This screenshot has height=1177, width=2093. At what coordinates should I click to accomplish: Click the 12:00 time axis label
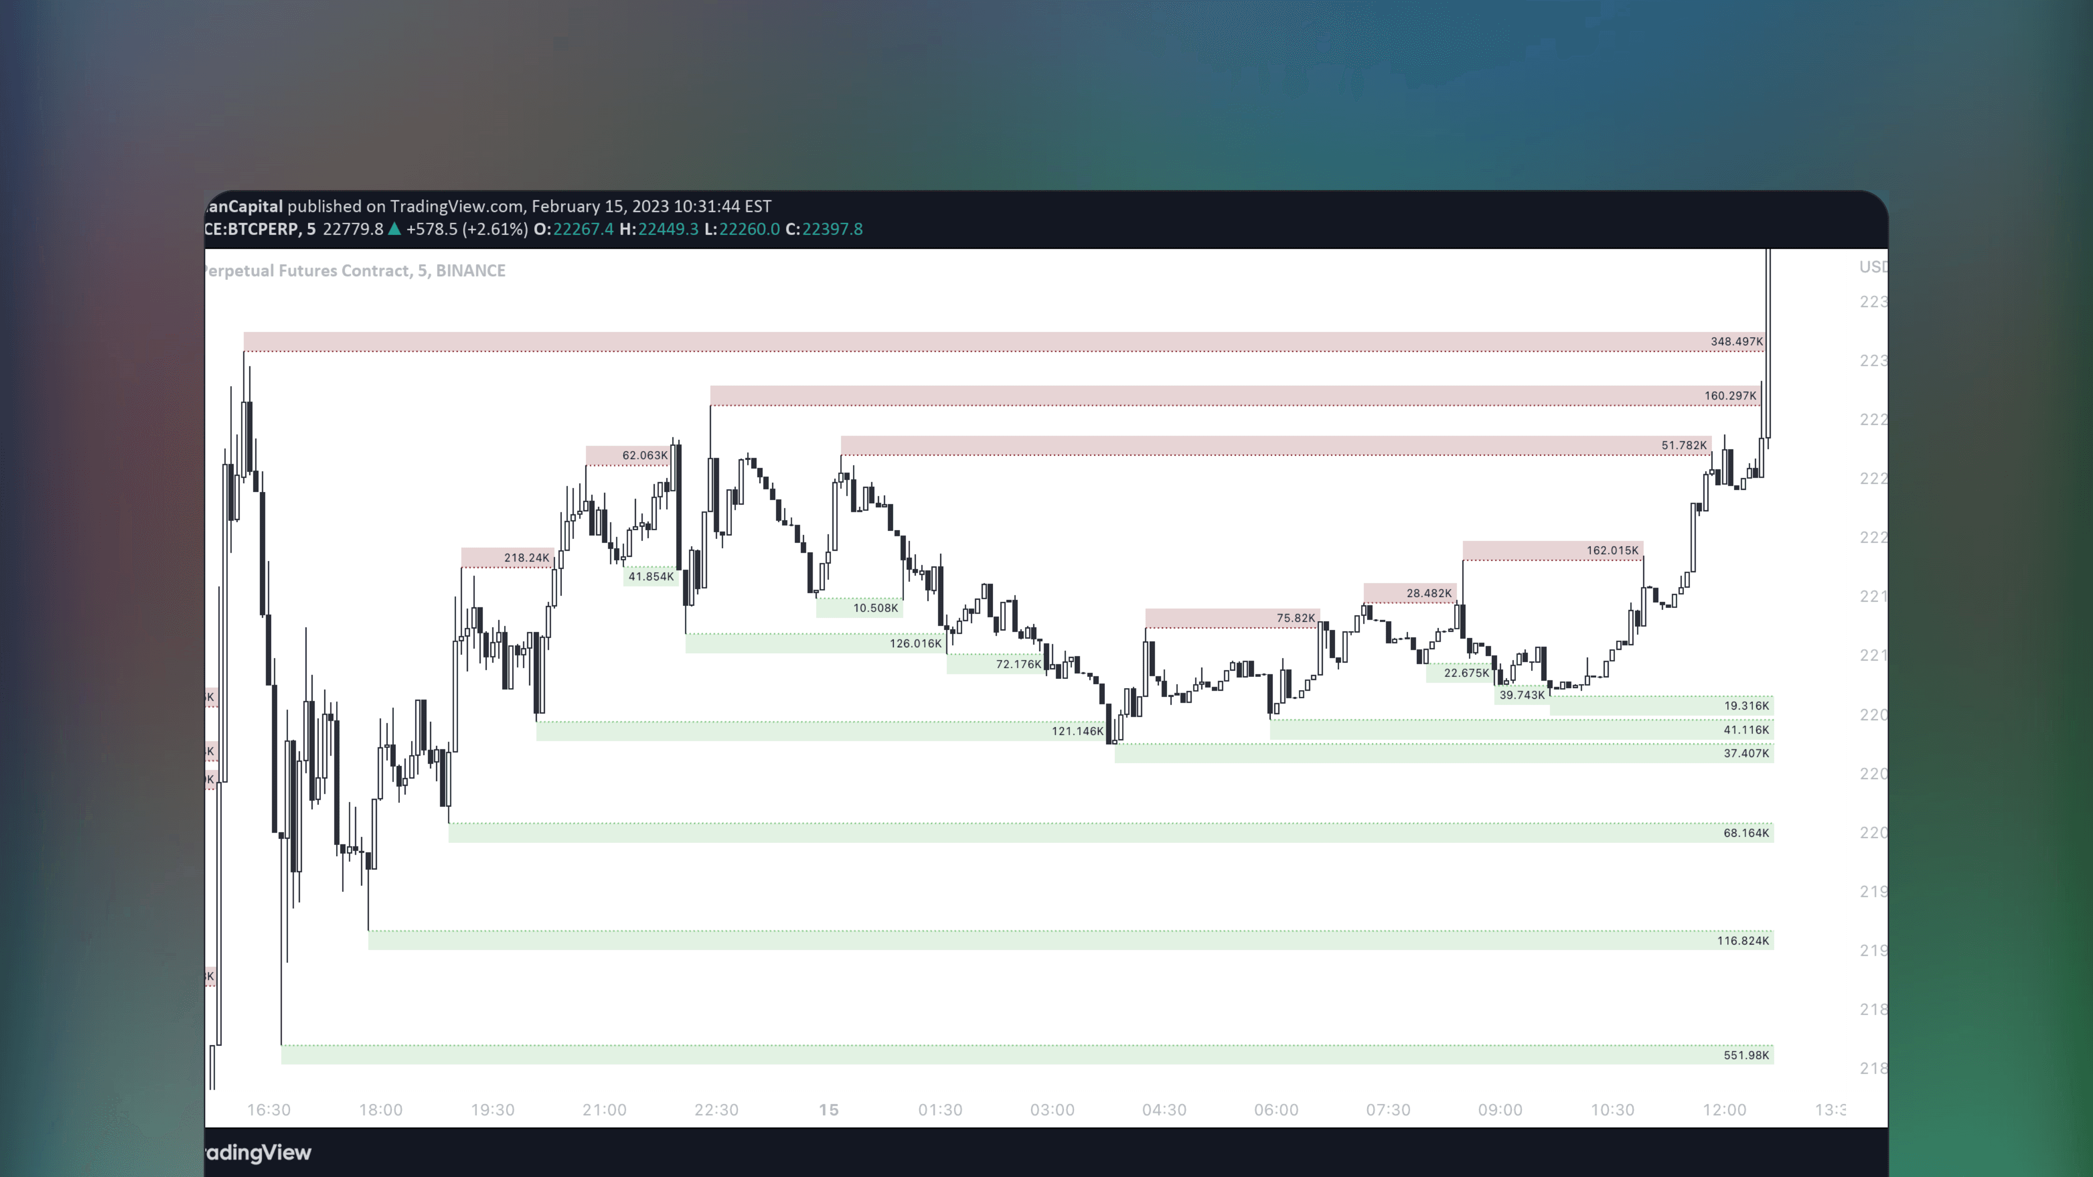(x=1724, y=1110)
